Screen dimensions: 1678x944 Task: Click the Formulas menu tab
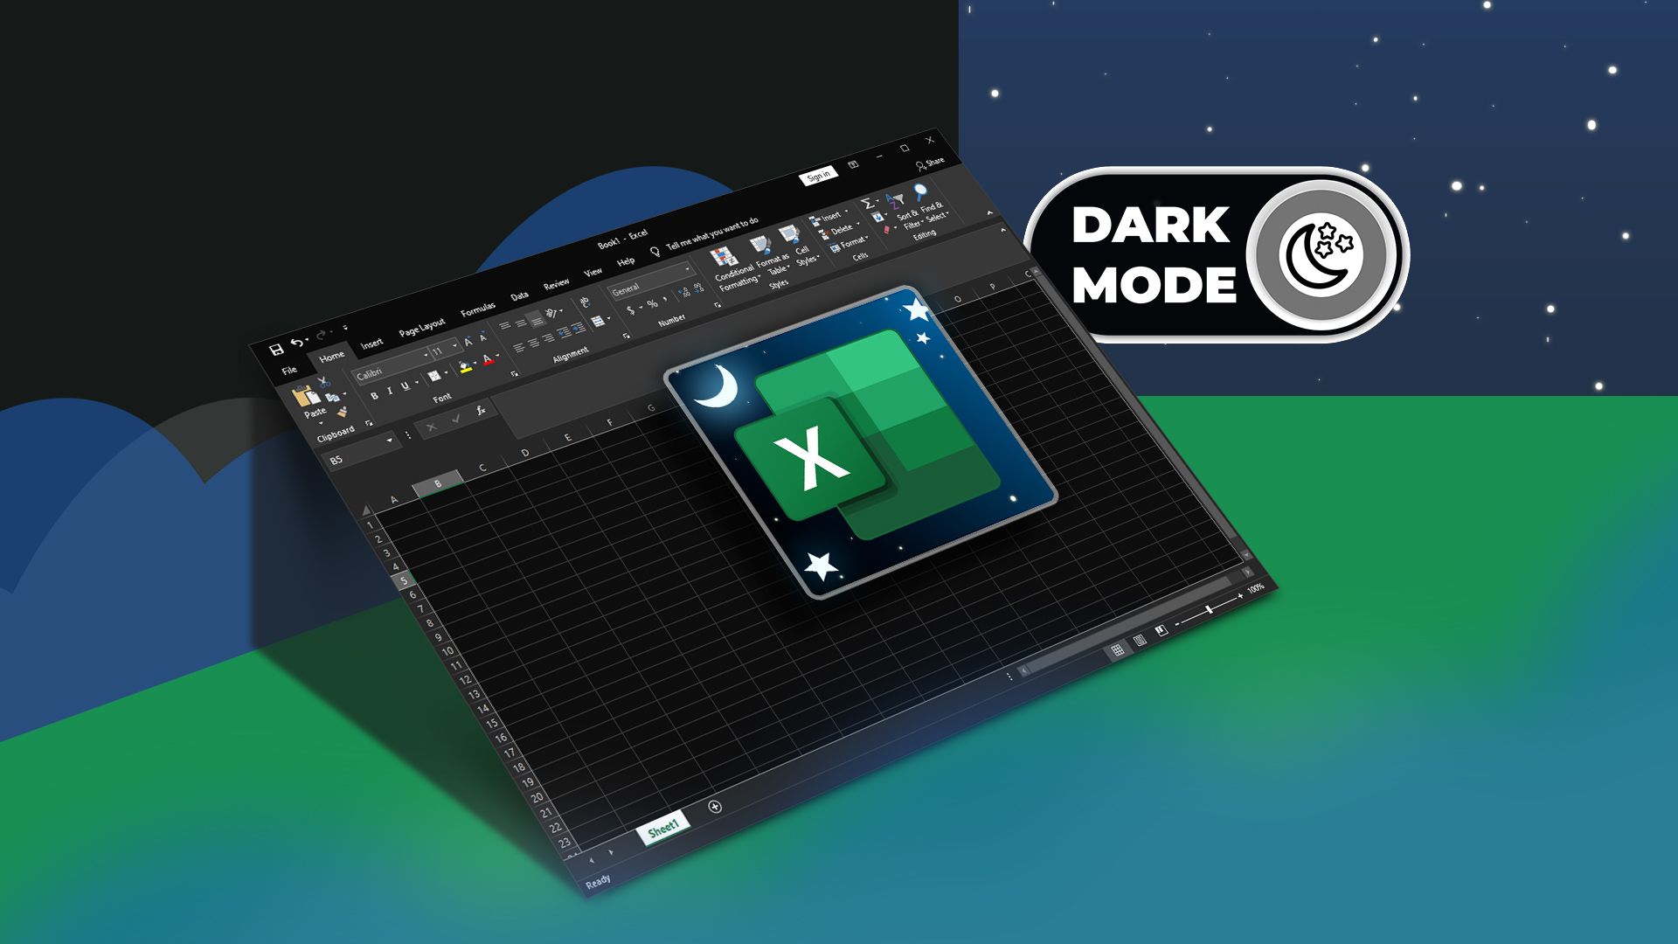pyautogui.click(x=482, y=305)
